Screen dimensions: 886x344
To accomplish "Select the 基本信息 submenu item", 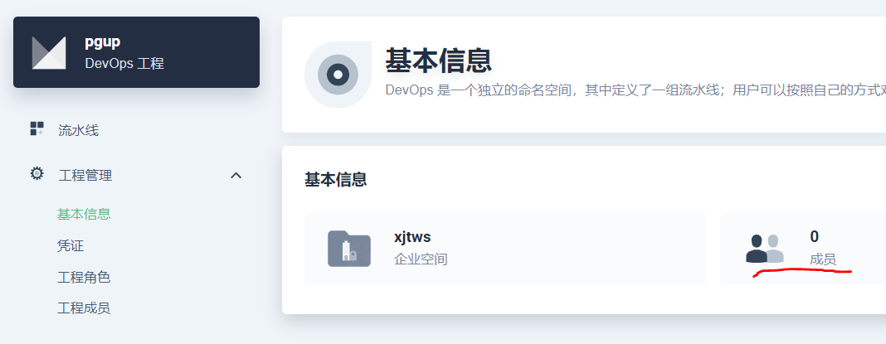I will pyautogui.click(x=84, y=214).
